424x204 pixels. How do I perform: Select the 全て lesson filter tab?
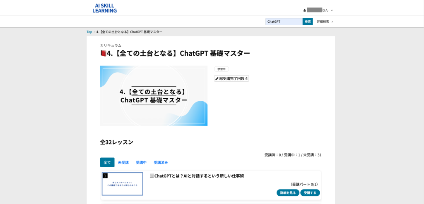[x=107, y=162]
